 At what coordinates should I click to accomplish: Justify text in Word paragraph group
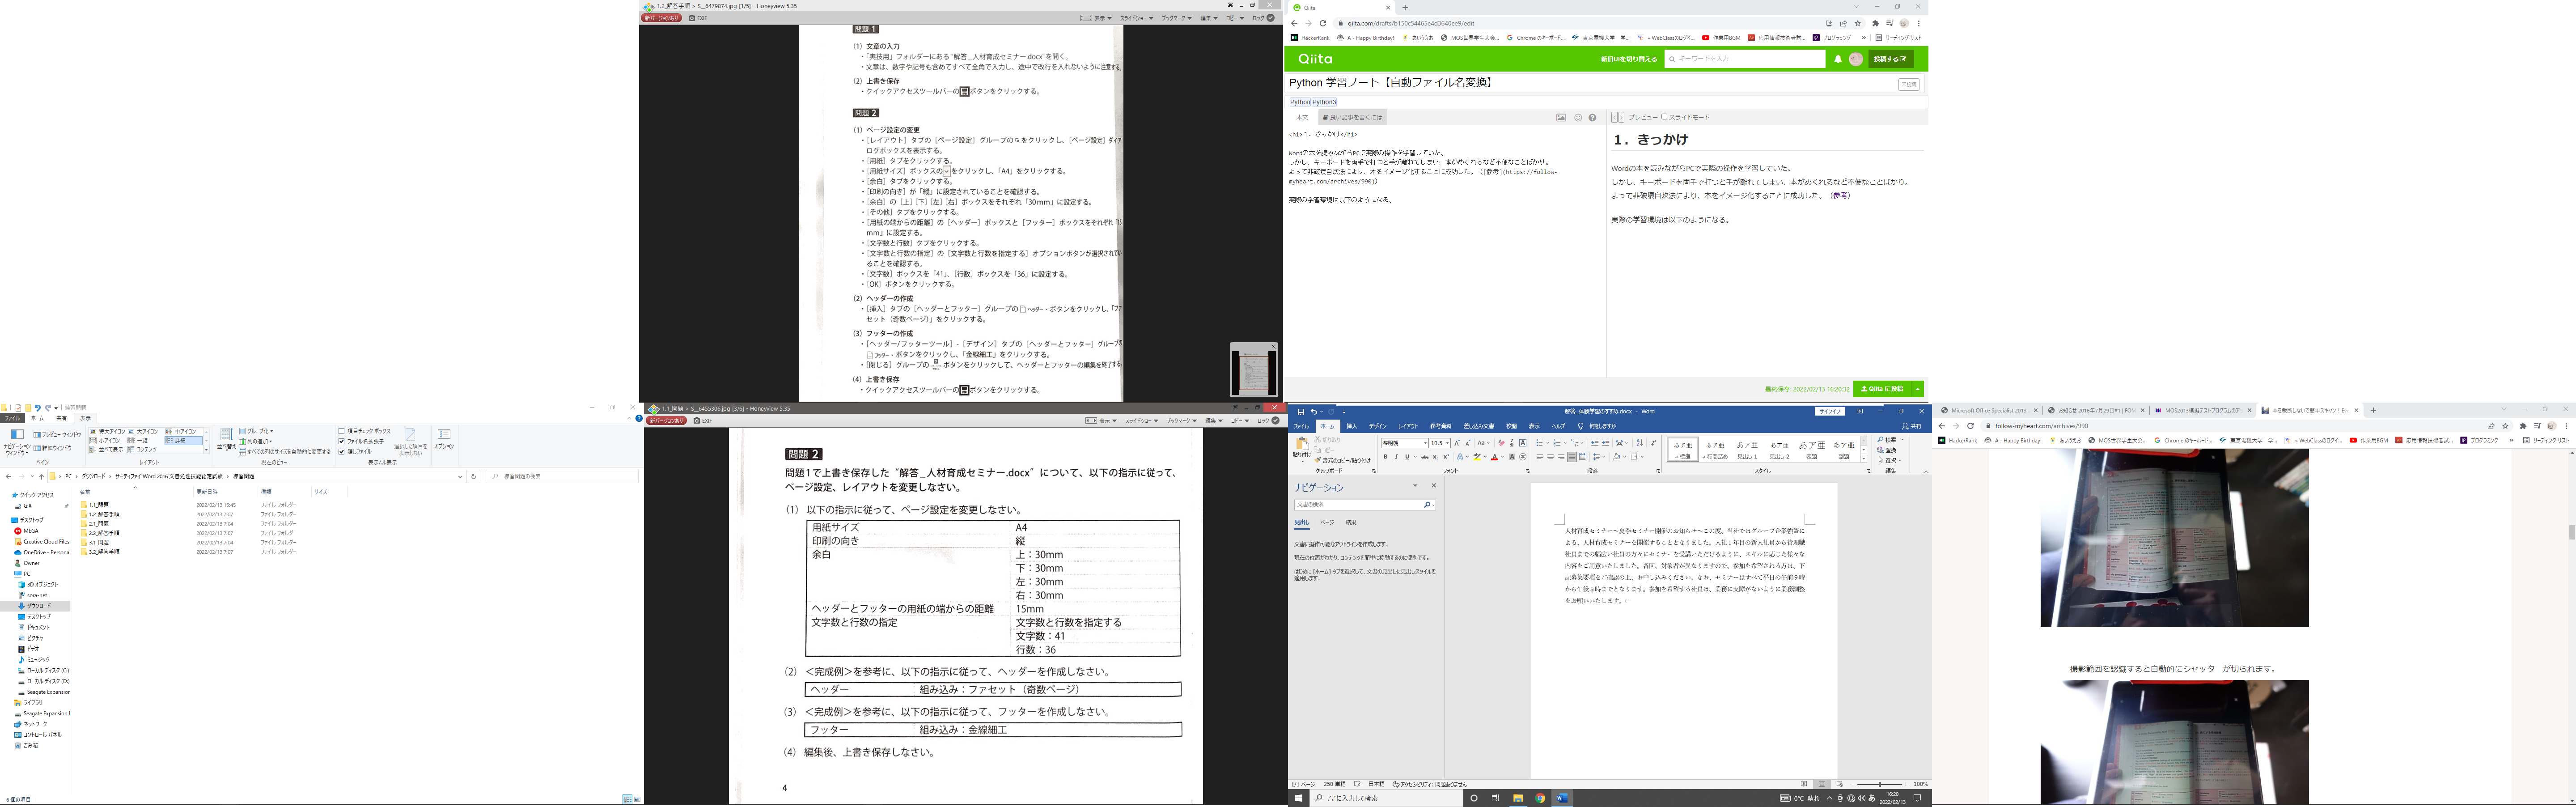tap(1572, 457)
